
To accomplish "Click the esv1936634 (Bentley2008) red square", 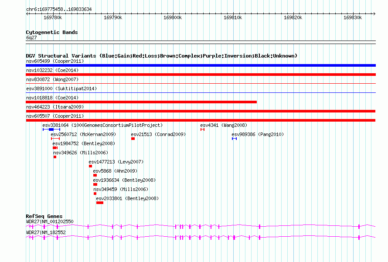I will coord(95,184).
